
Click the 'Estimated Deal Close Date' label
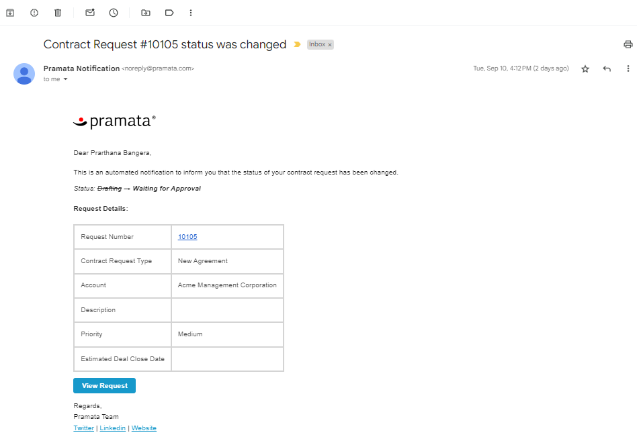click(x=123, y=359)
